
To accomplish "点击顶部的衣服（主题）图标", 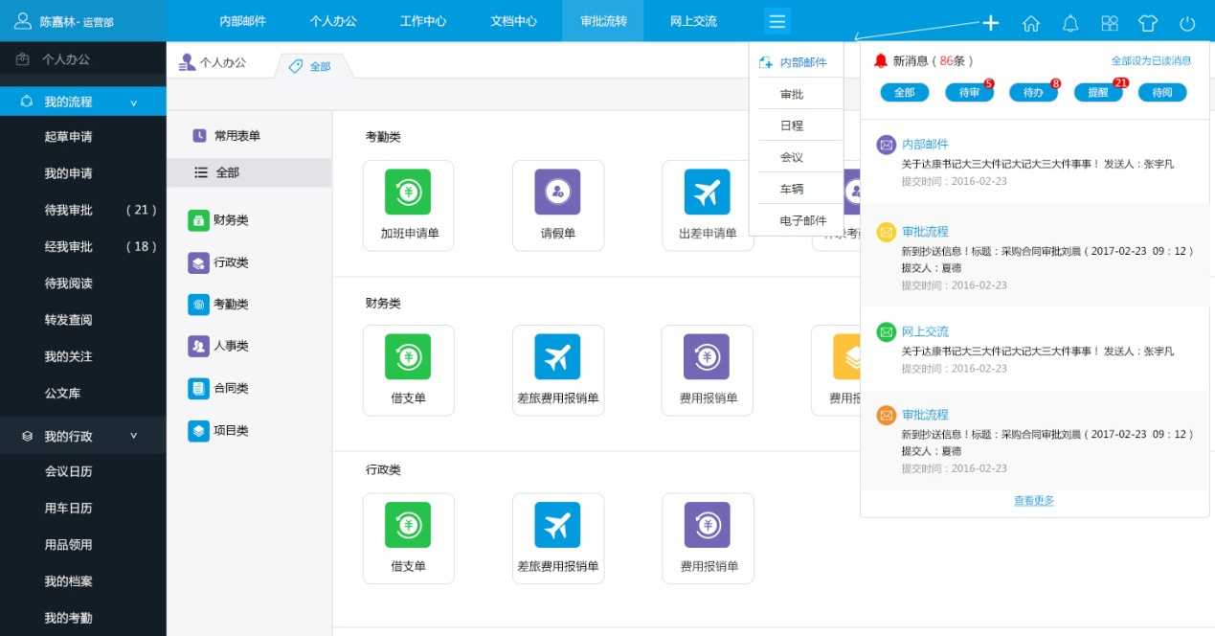I will pyautogui.click(x=1147, y=21).
